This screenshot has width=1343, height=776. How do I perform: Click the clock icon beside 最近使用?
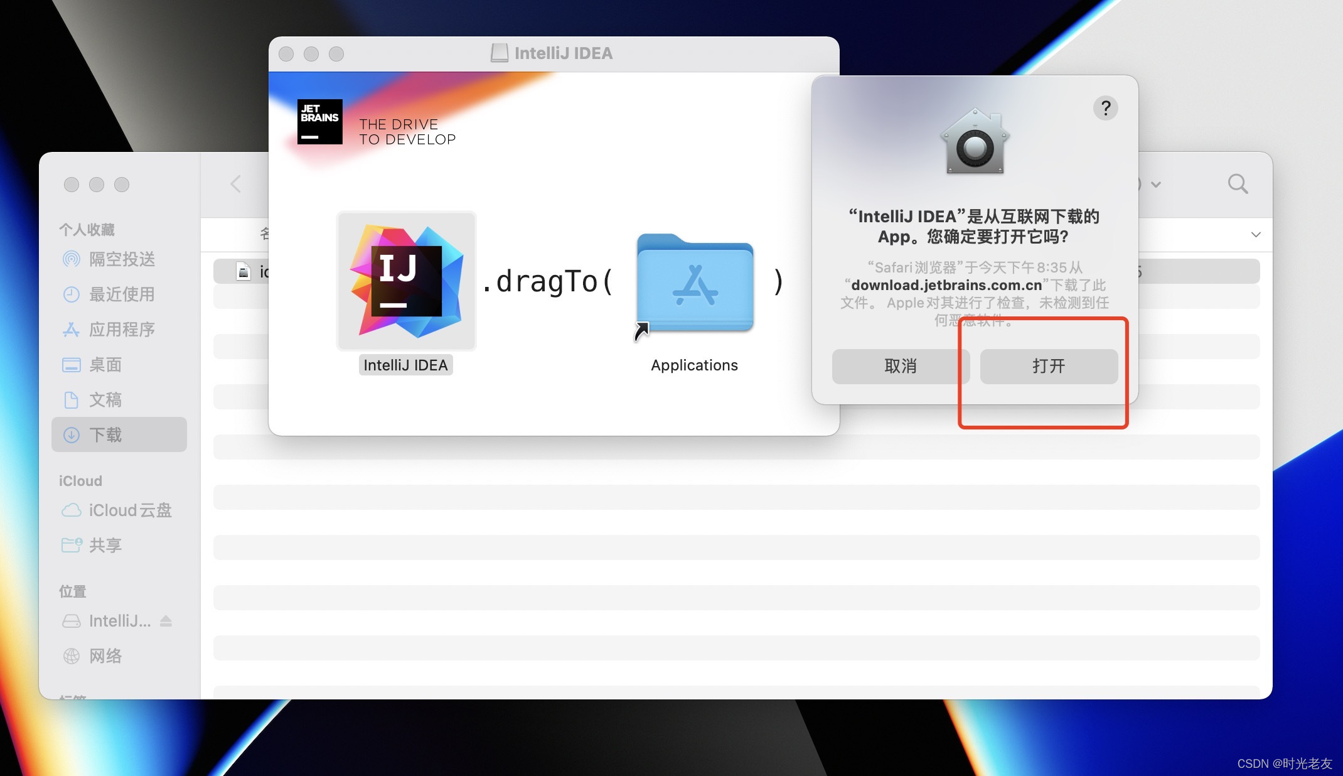[x=72, y=294]
